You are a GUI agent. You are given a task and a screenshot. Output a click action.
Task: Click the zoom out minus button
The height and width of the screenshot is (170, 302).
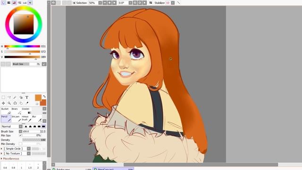105,3
